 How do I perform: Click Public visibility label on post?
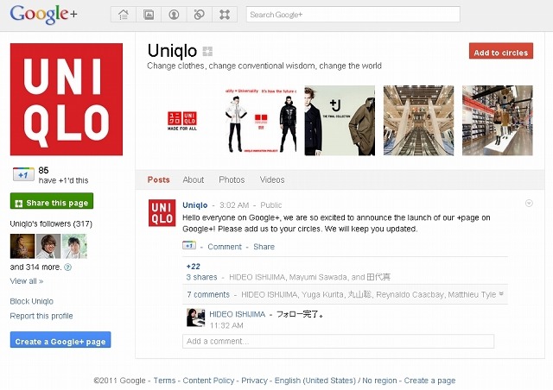(x=270, y=205)
